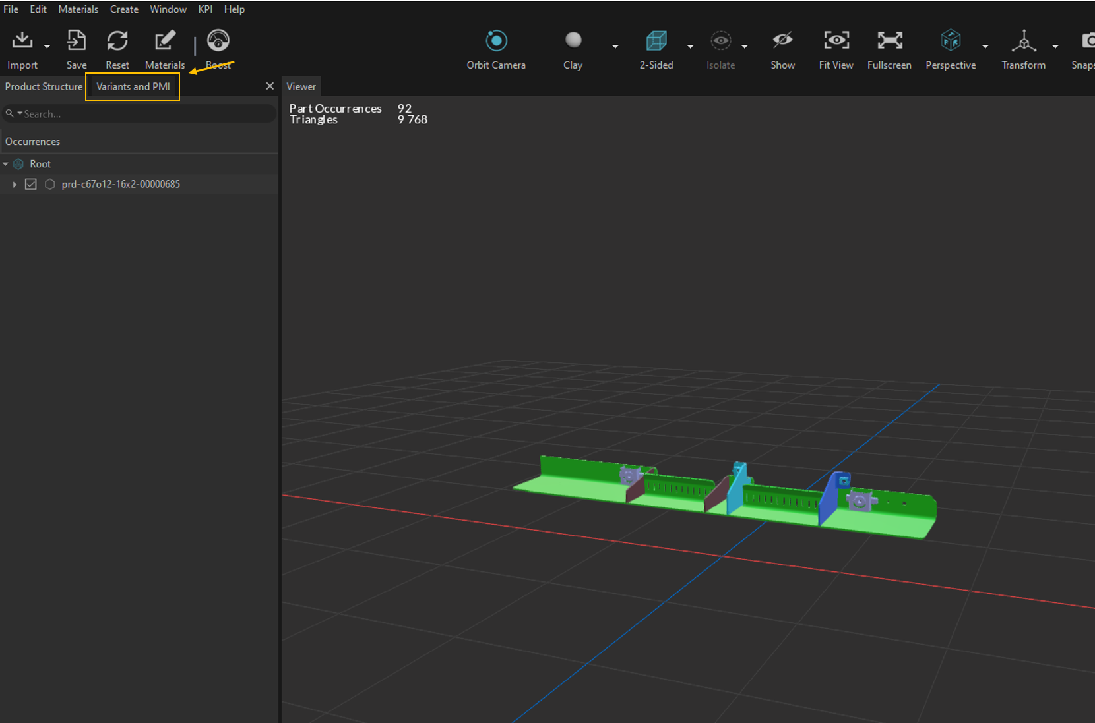The height and width of the screenshot is (723, 1095).
Task: Open the dropdown arrow next to Perspective
Action: click(985, 47)
